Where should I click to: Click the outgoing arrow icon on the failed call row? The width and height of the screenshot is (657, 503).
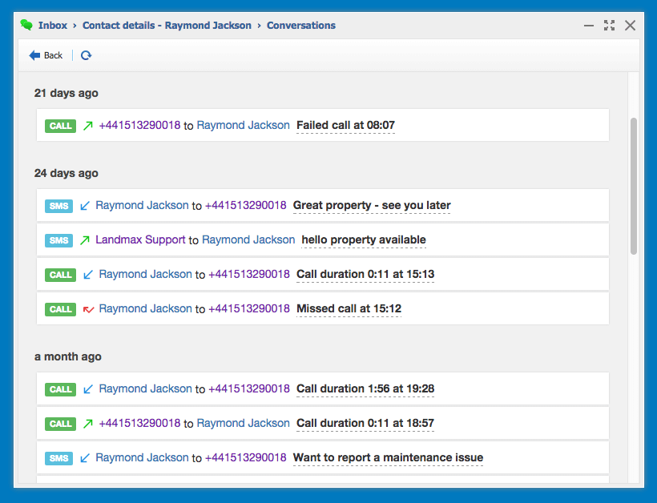tap(88, 126)
